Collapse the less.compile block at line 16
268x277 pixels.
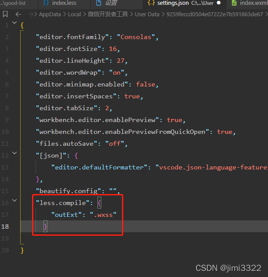14,200
